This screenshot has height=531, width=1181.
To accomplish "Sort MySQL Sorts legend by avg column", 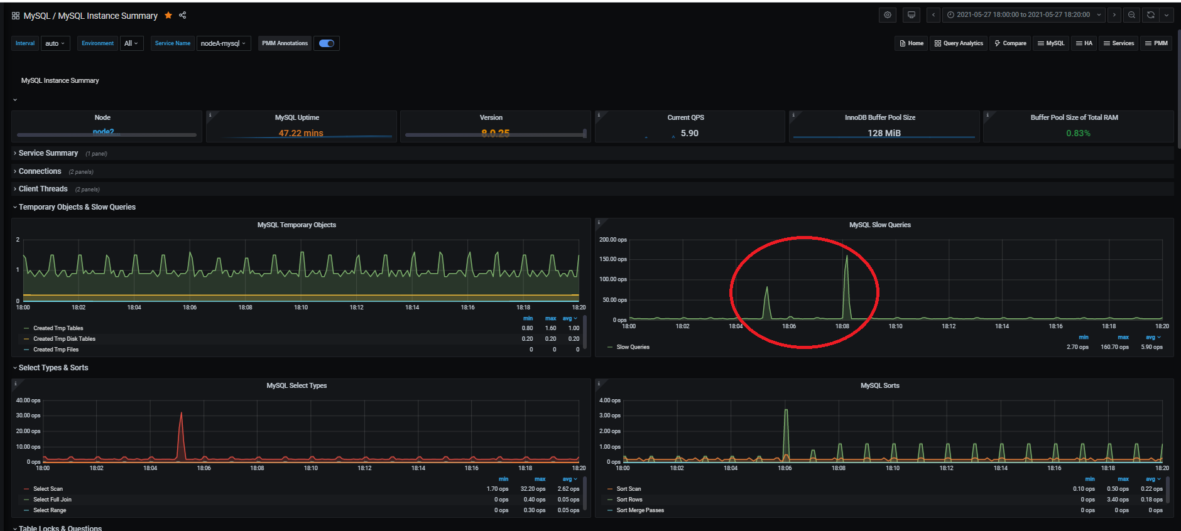I will tap(1152, 479).
